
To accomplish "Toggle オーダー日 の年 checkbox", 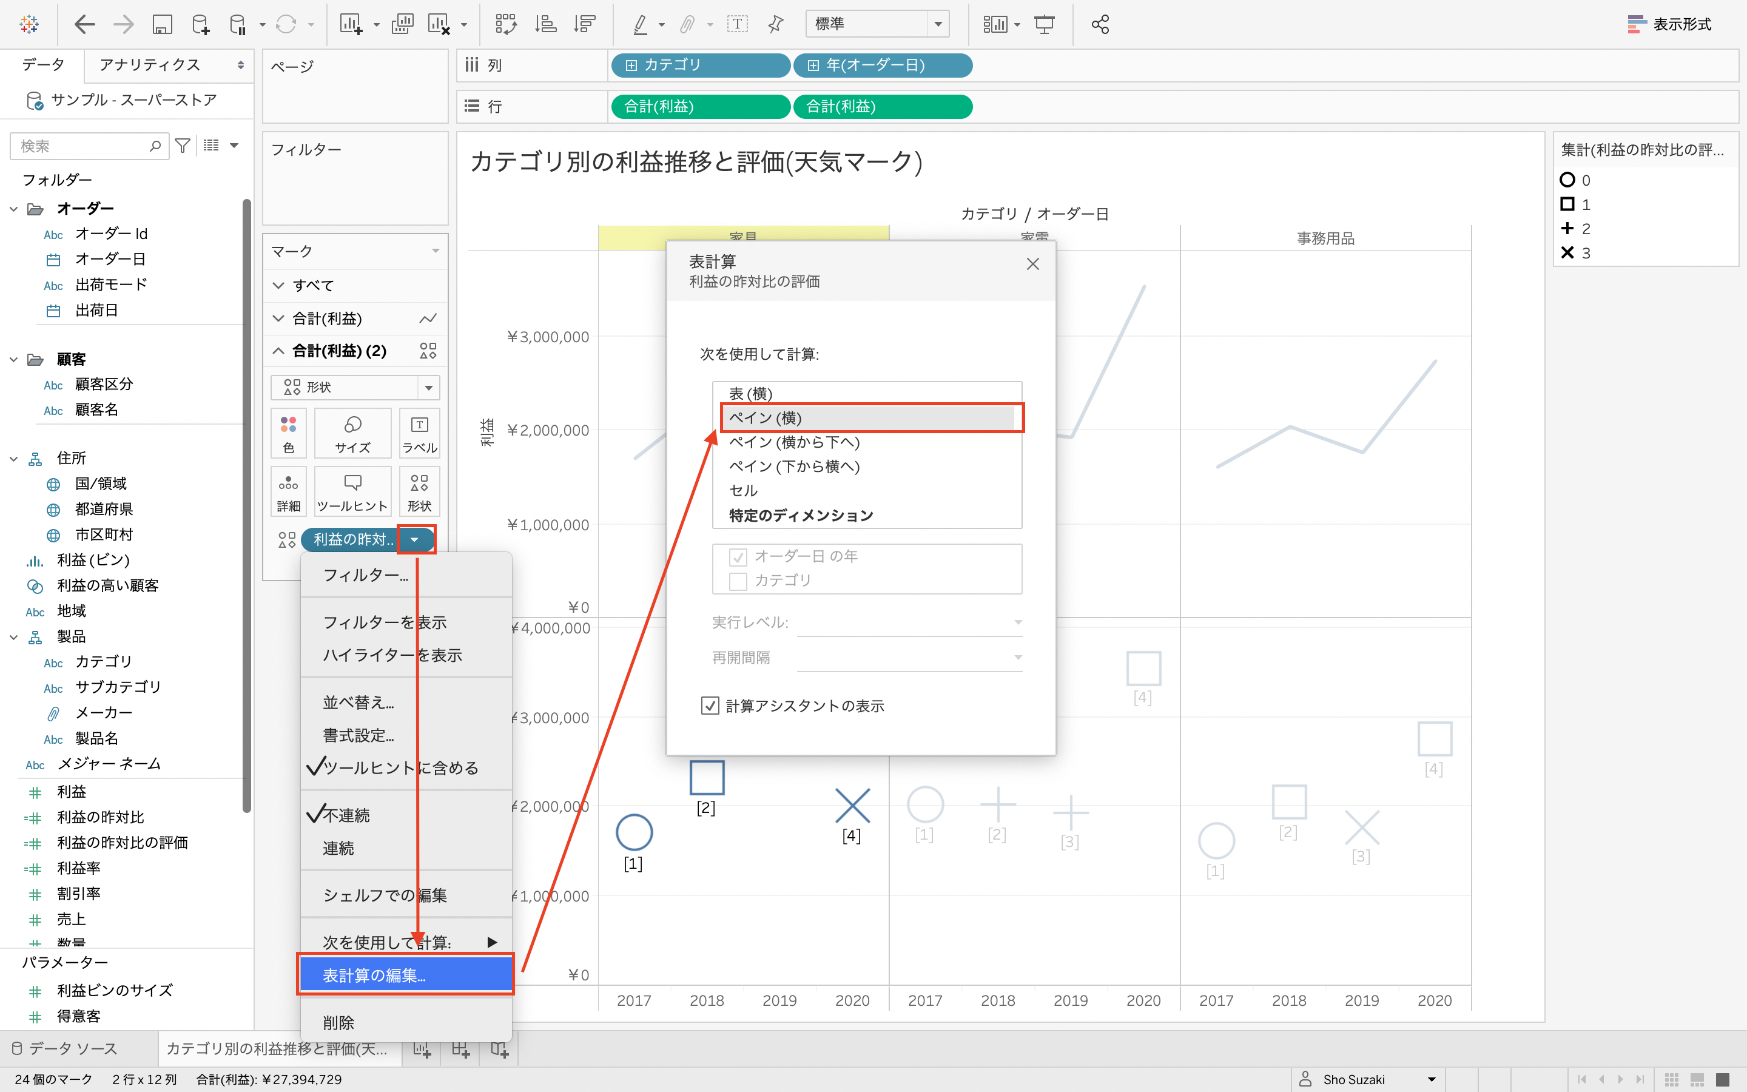I will coord(738,557).
